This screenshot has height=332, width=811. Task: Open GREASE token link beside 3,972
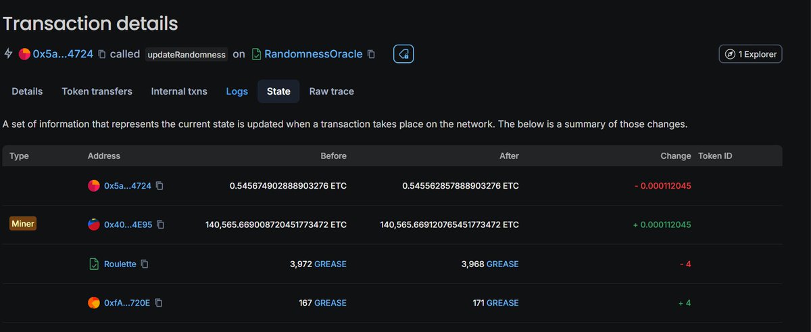[x=330, y=264]
